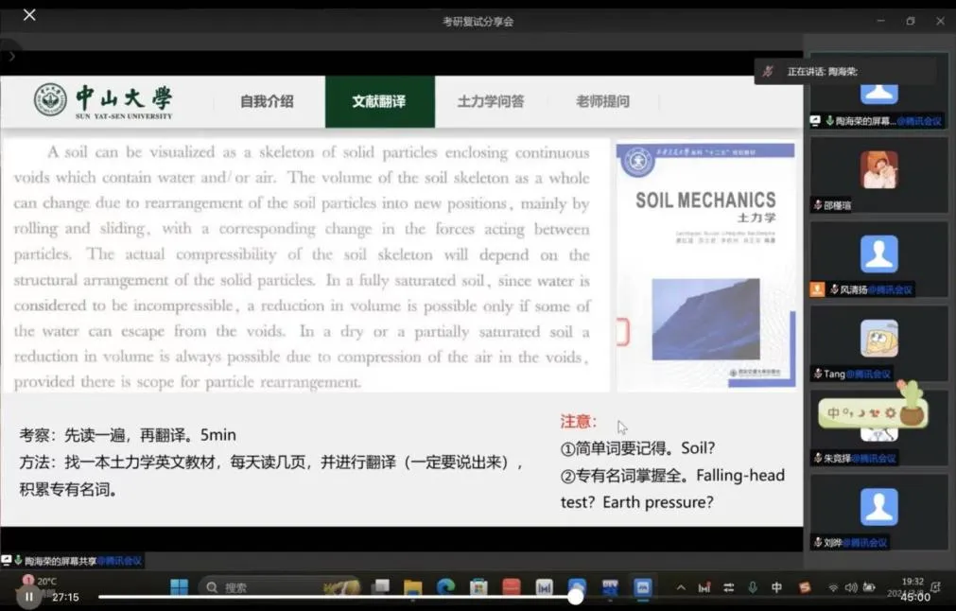956x611 pixels.
Task: Open File Explorer from the taskbar
Action: pos(413,587)
